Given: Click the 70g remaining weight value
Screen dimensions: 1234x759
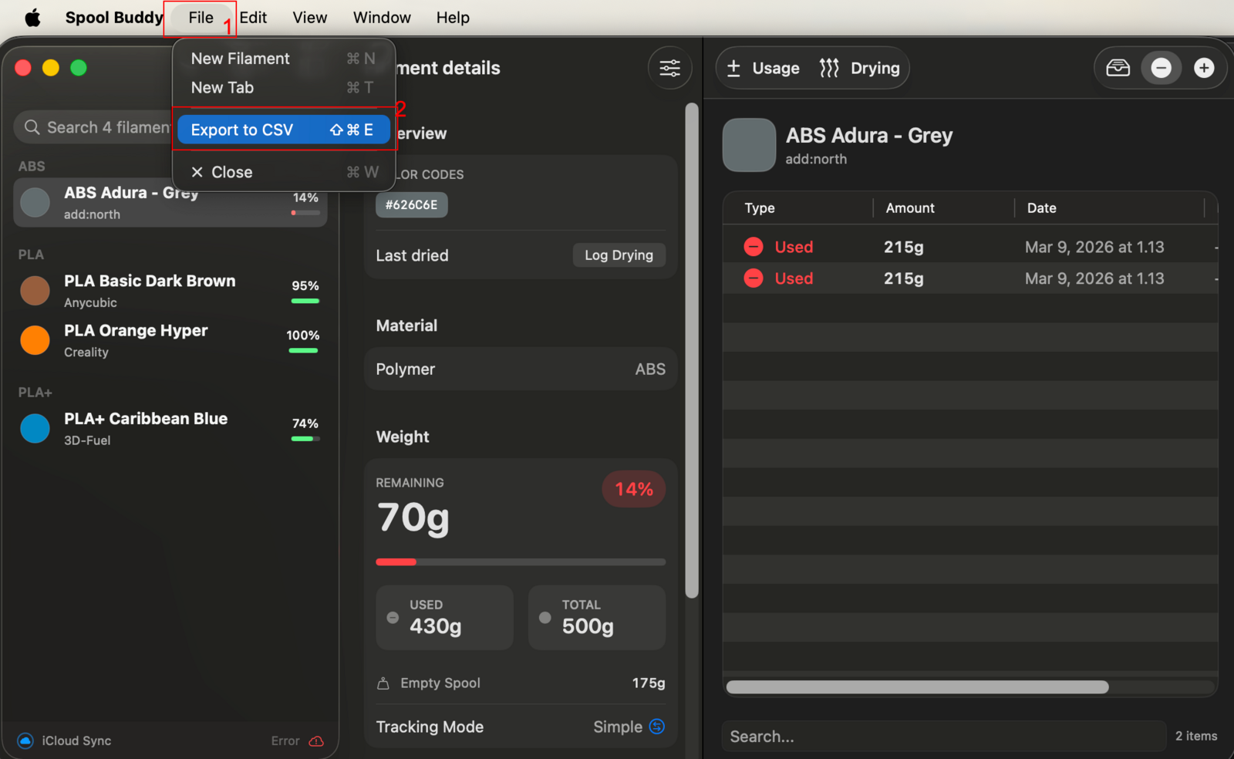Looking at the screenshot, I should (x=413, y=518).
